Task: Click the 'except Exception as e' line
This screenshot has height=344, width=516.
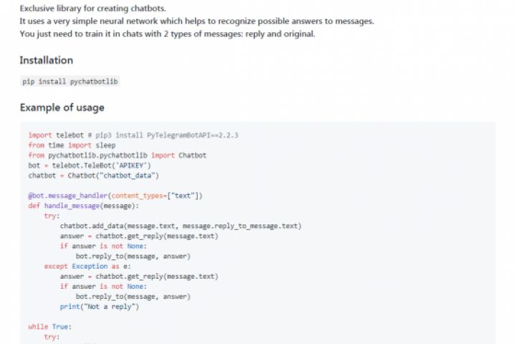Action: pyautogui.click(x=82, y=266)
